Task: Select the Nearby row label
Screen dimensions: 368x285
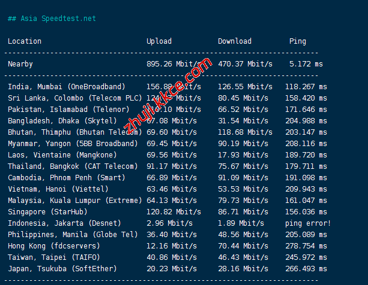Action: click(20, 64)
